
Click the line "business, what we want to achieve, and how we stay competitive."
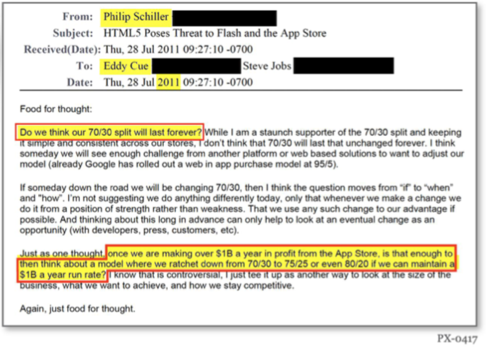pos(157,286)
